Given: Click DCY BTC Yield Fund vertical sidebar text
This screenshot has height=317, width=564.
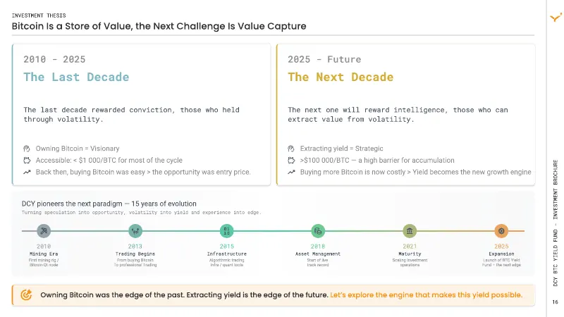Looking at the screenshot, I should pos(556,223).
